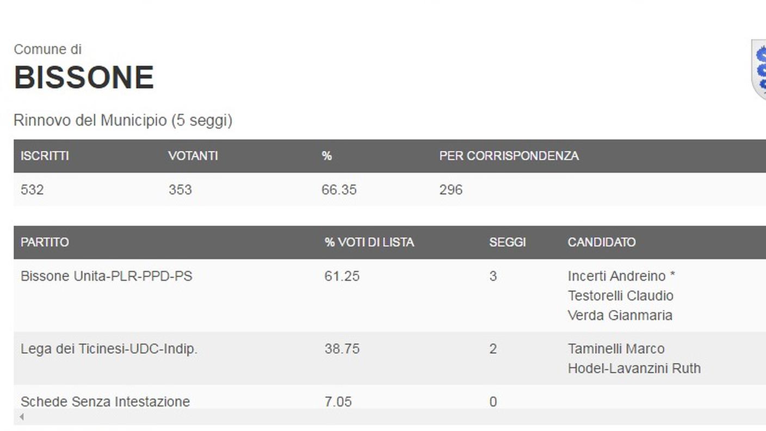Click candidate Hodel-Lavanzini Ruth
The height and width of the screenshot is (431, 766).
[x=634, y=368]
